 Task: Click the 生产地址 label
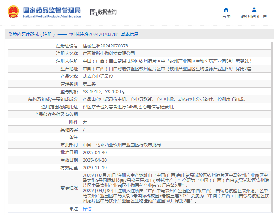coord(69,69)
